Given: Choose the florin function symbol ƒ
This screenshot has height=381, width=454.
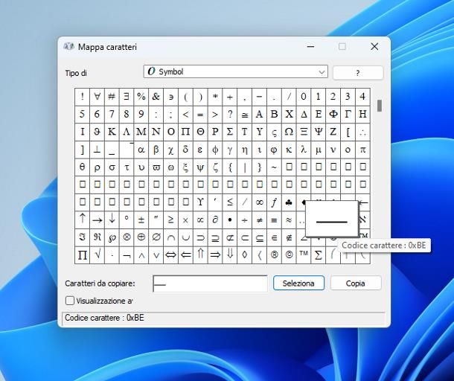Looking at the screenshot, I should point(274,202).
